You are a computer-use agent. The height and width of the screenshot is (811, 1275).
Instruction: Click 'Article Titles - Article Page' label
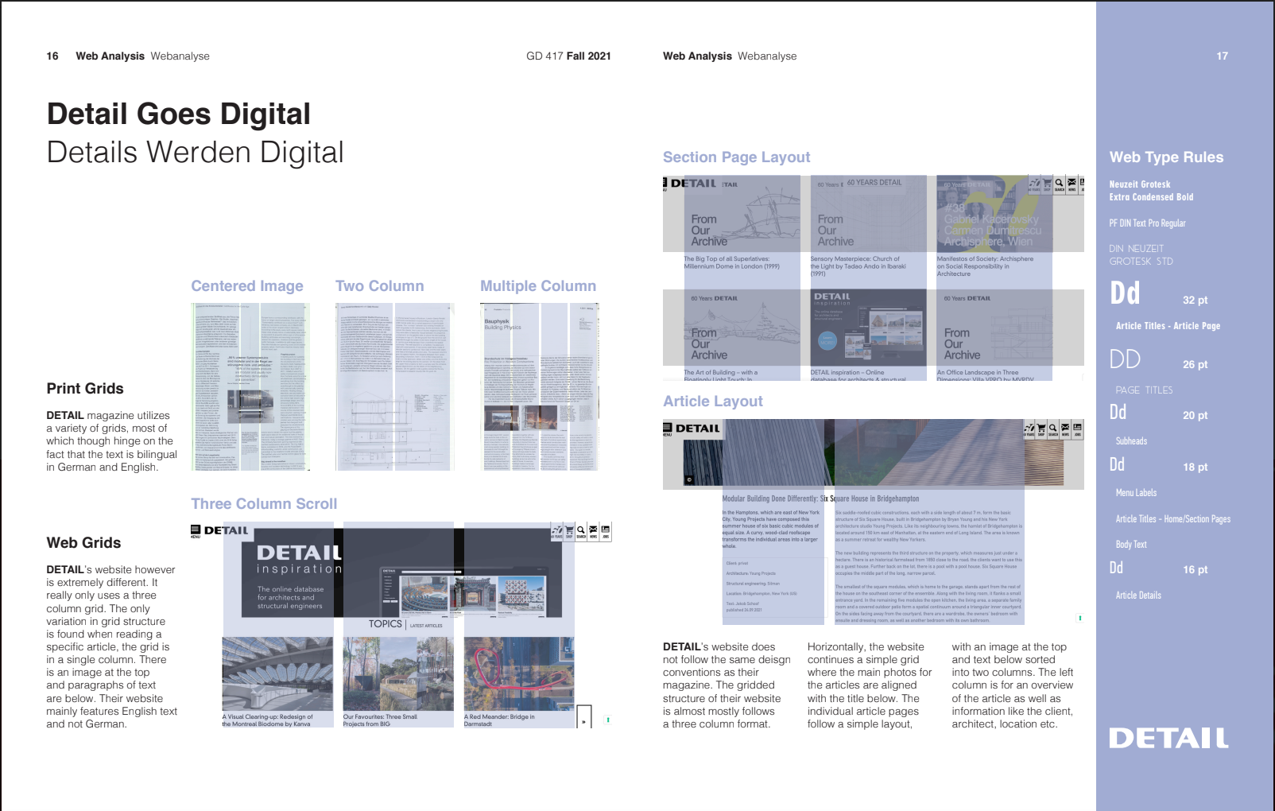pos(1168,326)
